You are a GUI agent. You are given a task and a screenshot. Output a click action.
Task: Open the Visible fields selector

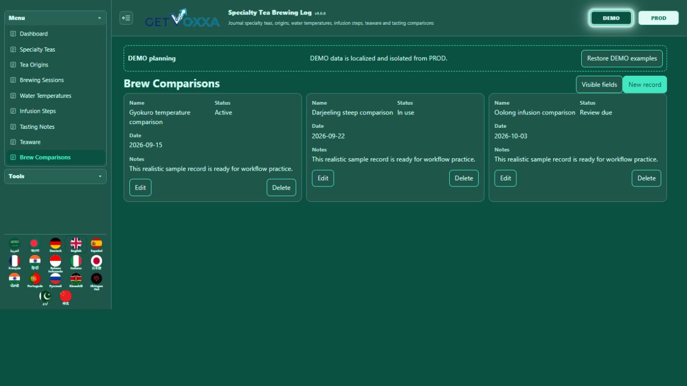[599, 85]
